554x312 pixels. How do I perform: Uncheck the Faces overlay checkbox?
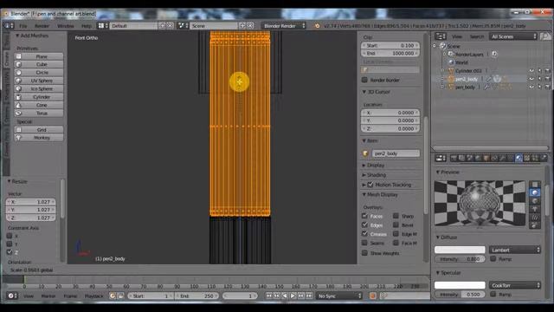pyautogui.click(x=364, y=216)
